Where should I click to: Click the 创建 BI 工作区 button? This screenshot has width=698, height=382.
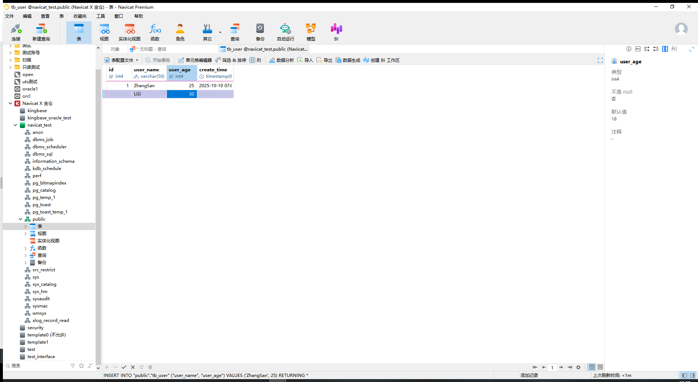click(382, 60)
